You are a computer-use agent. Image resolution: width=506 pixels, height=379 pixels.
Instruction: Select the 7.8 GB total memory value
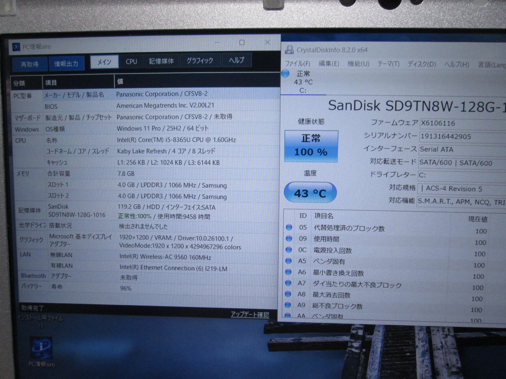(126, 174)
